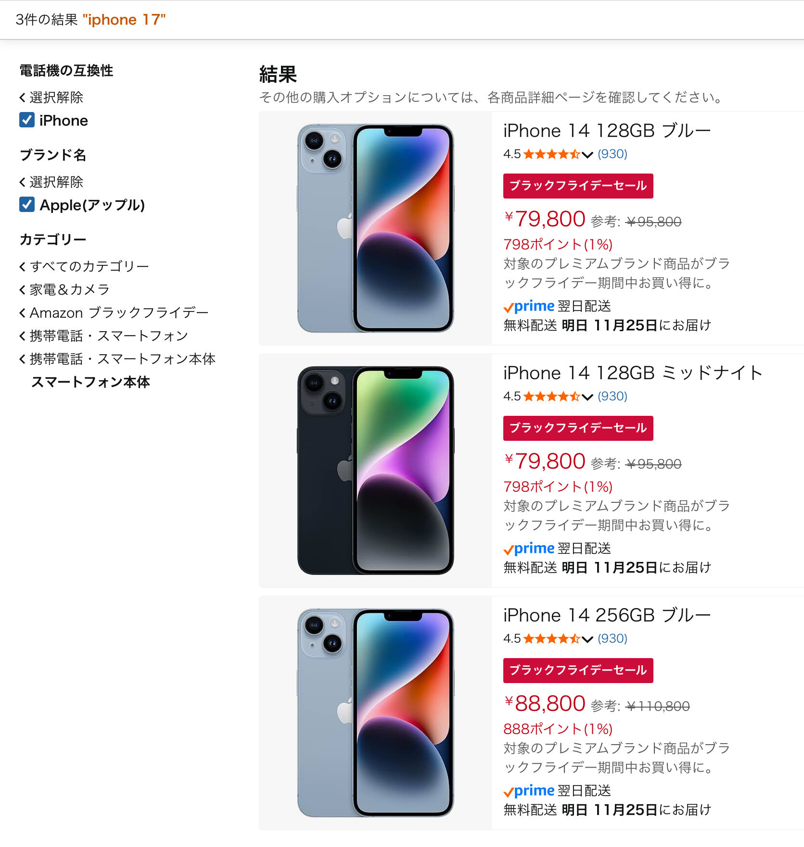The width and height of the screenshot is (804, 847).
Task: Go back to すべてのカテゴリー
Action: 84,266
